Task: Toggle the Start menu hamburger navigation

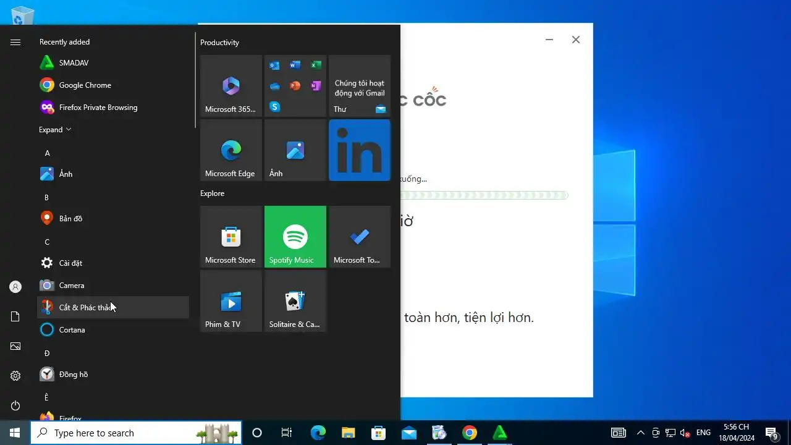Action: [15, 42]
